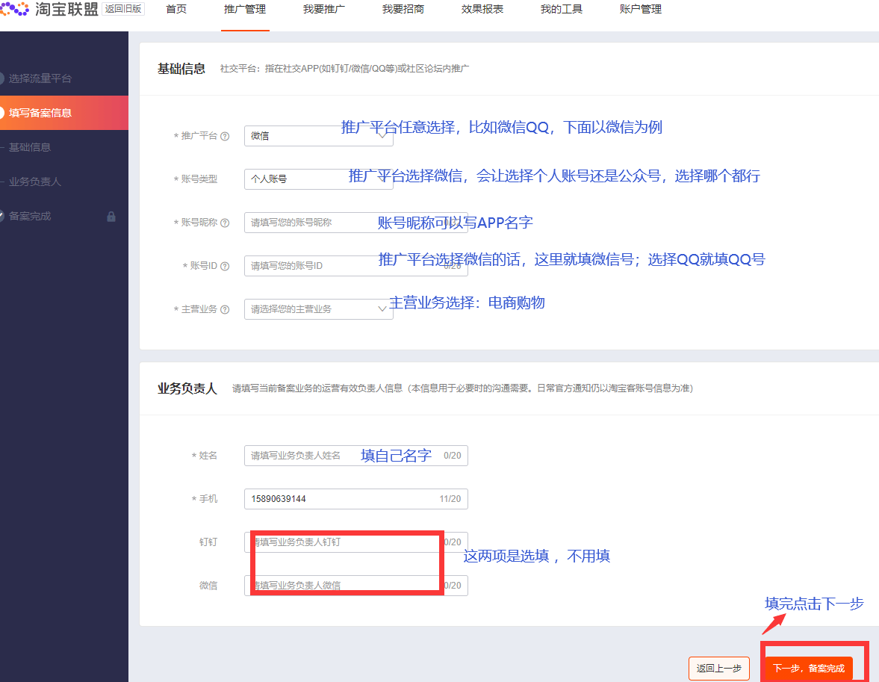Jump to 业务负责人 sidebar item
The height and width of the screenshot is (682, 879).
click(x=35, y=182)
